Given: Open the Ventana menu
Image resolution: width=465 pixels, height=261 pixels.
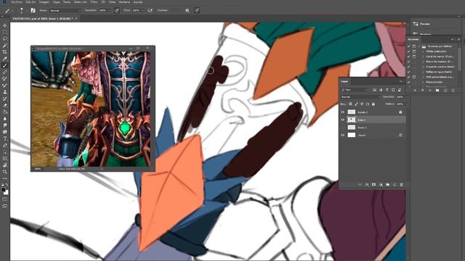Looking at the screenshot, I should pos(124,1).
